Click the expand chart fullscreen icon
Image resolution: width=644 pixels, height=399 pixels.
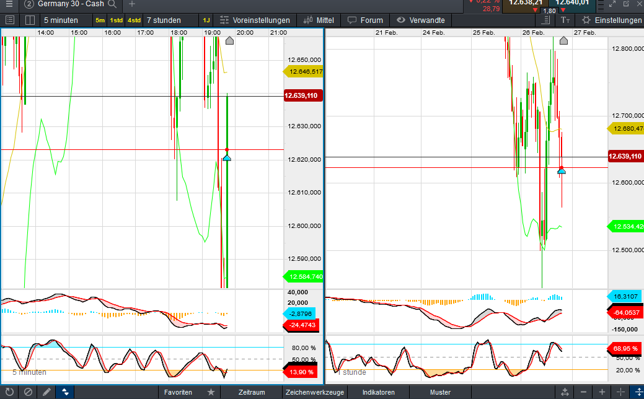pos(612,4)
